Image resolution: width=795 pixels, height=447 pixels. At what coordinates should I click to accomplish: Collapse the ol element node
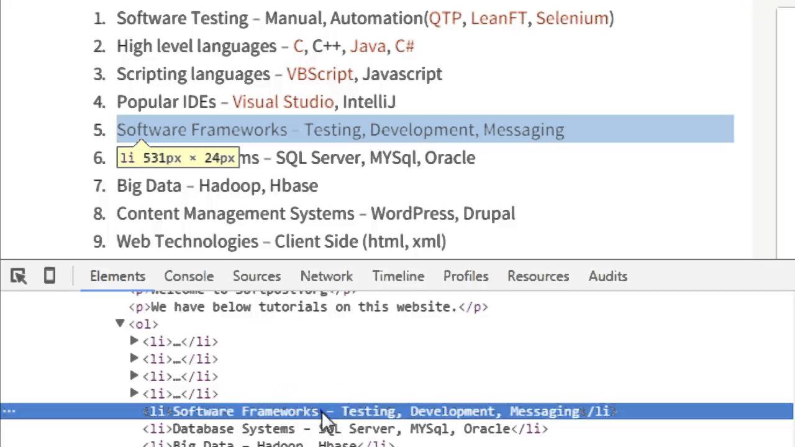click(x=120, y=323)
